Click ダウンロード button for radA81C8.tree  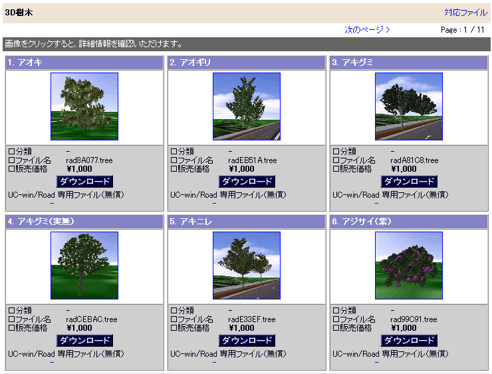click(x=409, y=182)
